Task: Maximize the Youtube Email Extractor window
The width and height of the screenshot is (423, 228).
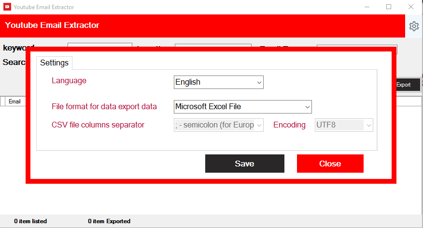Action: 389,7
